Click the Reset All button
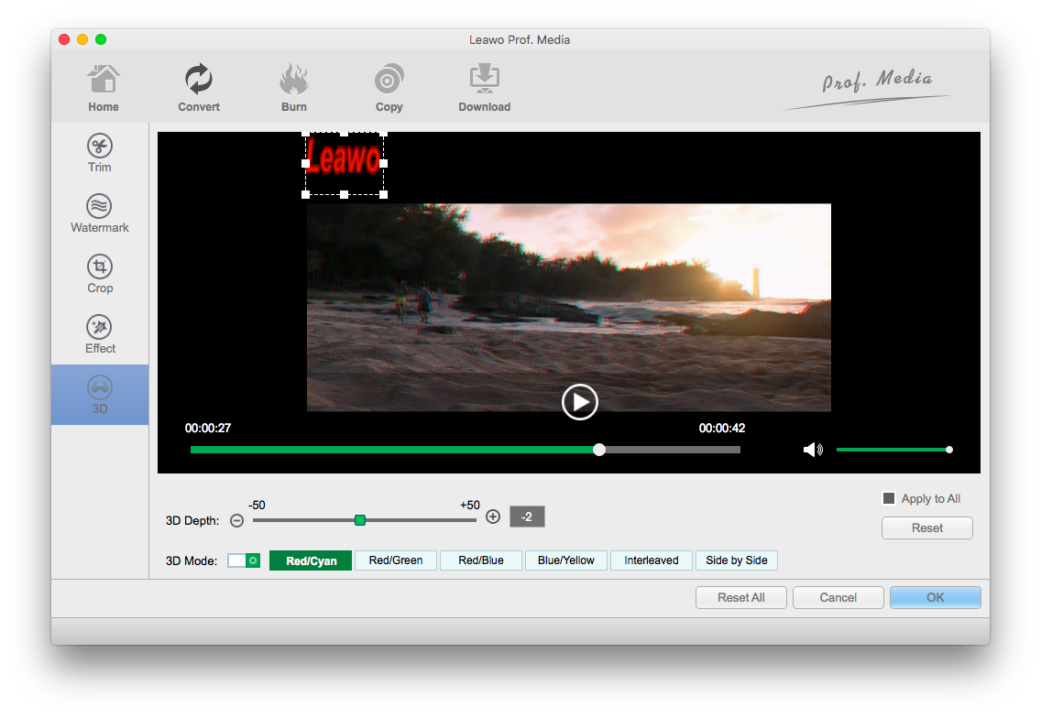This screenshot has width=1041, height=718. (741, 598)
